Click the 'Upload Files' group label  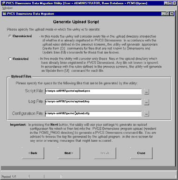(x=21, y=76)
